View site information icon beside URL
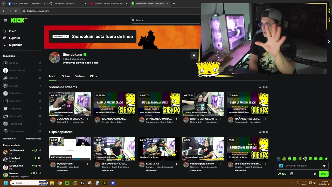 (x=24, y=11)
